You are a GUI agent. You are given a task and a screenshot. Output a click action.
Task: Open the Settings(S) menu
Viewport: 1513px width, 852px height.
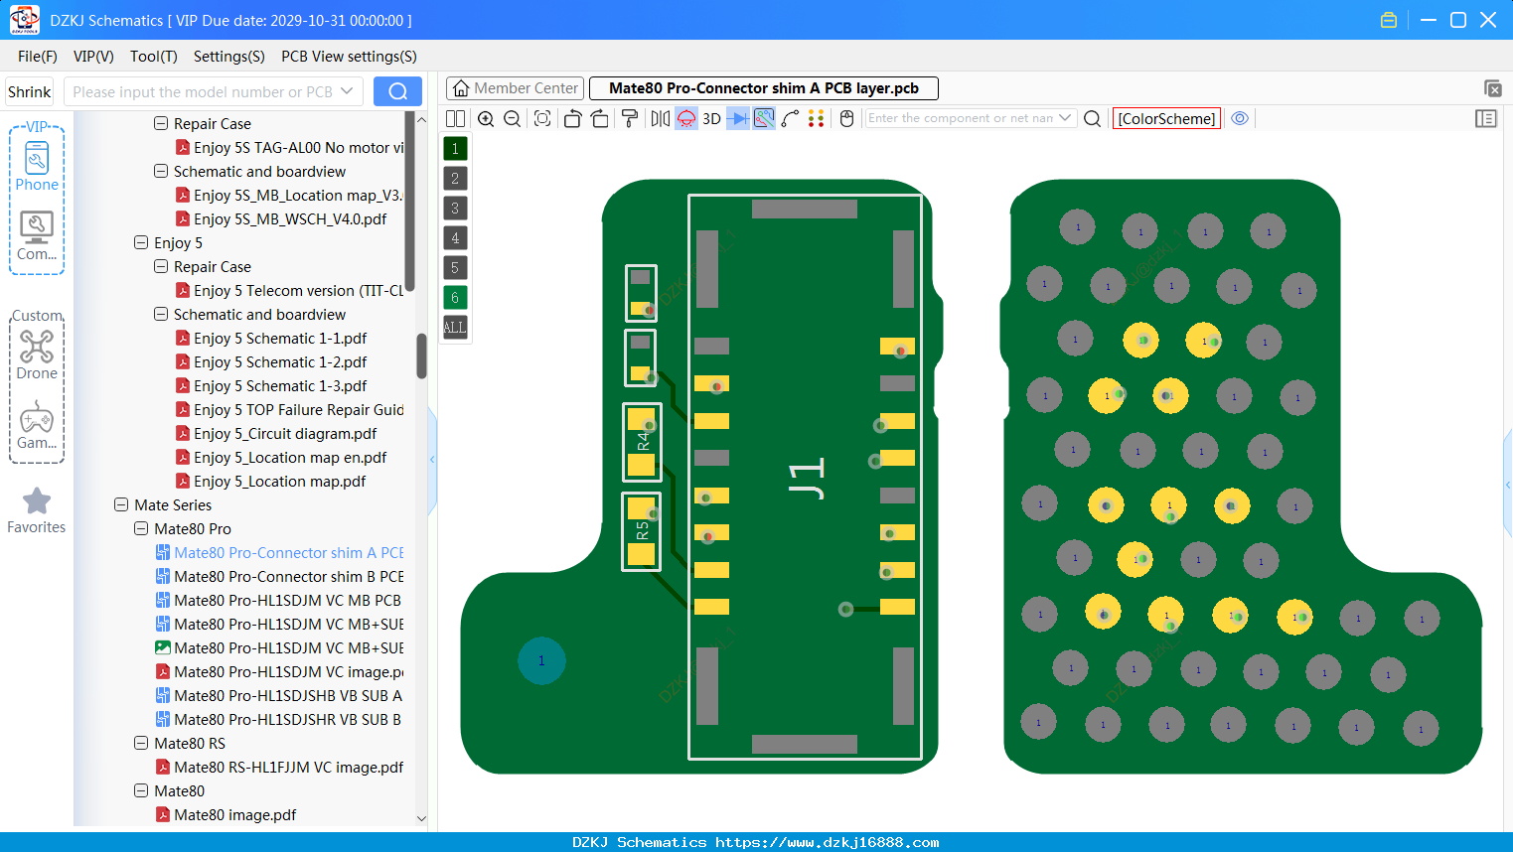tap(229, 57)
